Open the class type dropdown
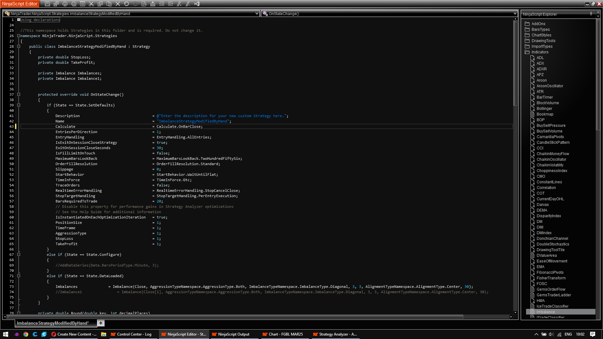The width and height of the screenshot is (603, 339). [257, 13]
